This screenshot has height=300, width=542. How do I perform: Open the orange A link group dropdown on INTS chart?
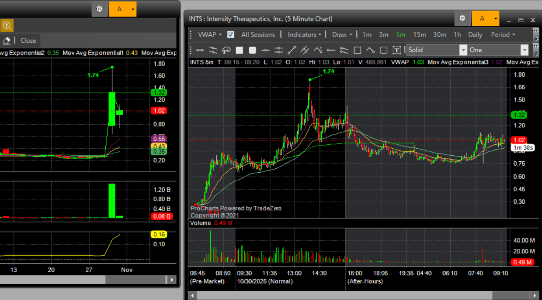pos(496,19)
